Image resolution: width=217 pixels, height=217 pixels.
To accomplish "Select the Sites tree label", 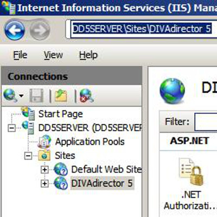I will (65, 156).
